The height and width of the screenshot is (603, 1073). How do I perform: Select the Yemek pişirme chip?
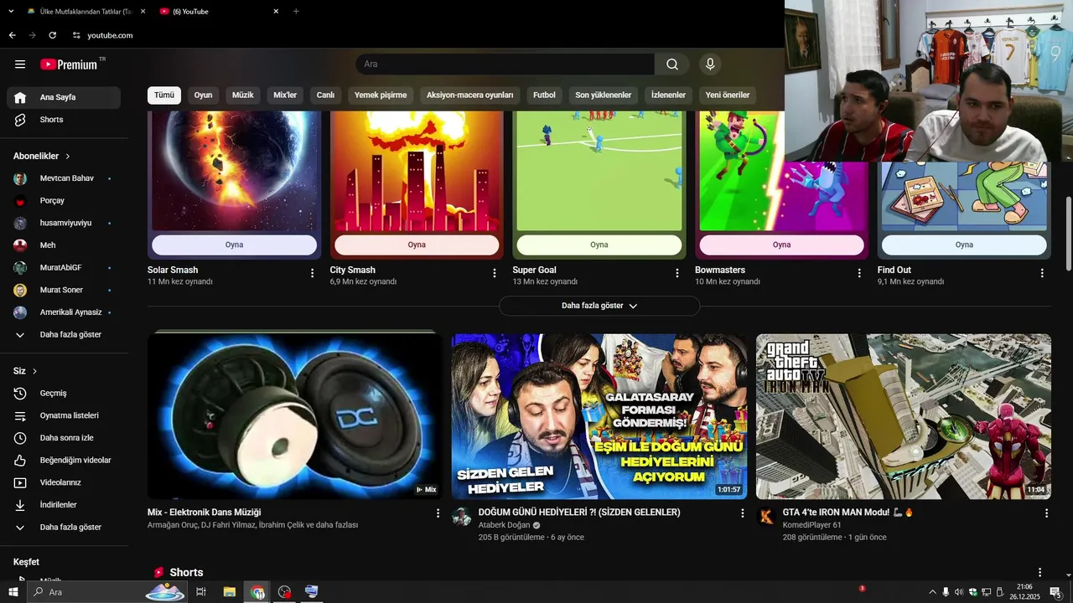point(381,95)
